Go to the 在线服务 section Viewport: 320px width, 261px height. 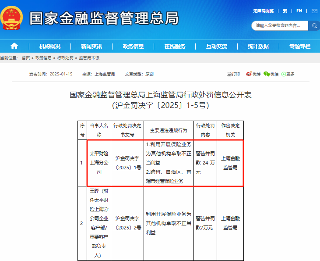pyautogui.click(x=175, y=46)
